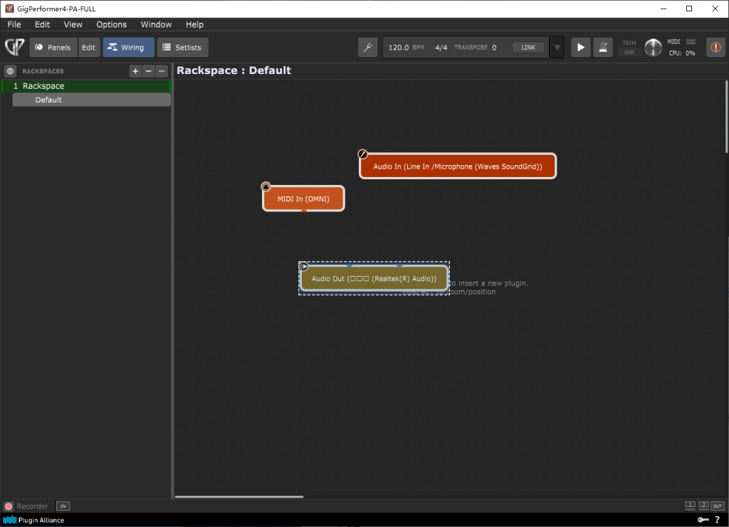Start recording with the Recorder button
This screenshot has height=527, width=729.
9,506
